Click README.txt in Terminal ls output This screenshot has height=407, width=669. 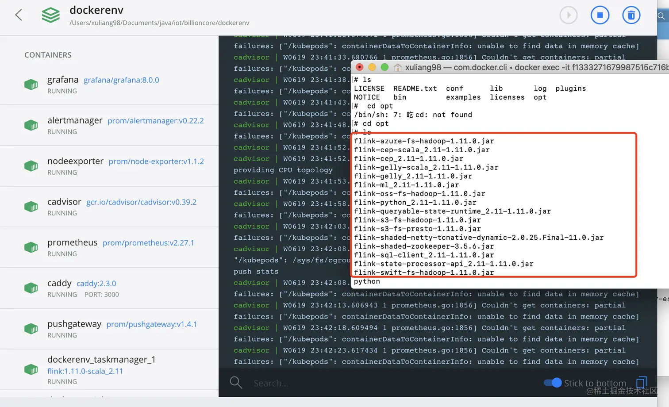(415, 88)
